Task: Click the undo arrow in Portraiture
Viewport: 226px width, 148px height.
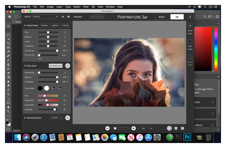Action: [93, 17]
